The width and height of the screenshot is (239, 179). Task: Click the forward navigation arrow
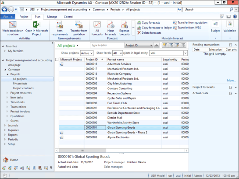[11, 10]
